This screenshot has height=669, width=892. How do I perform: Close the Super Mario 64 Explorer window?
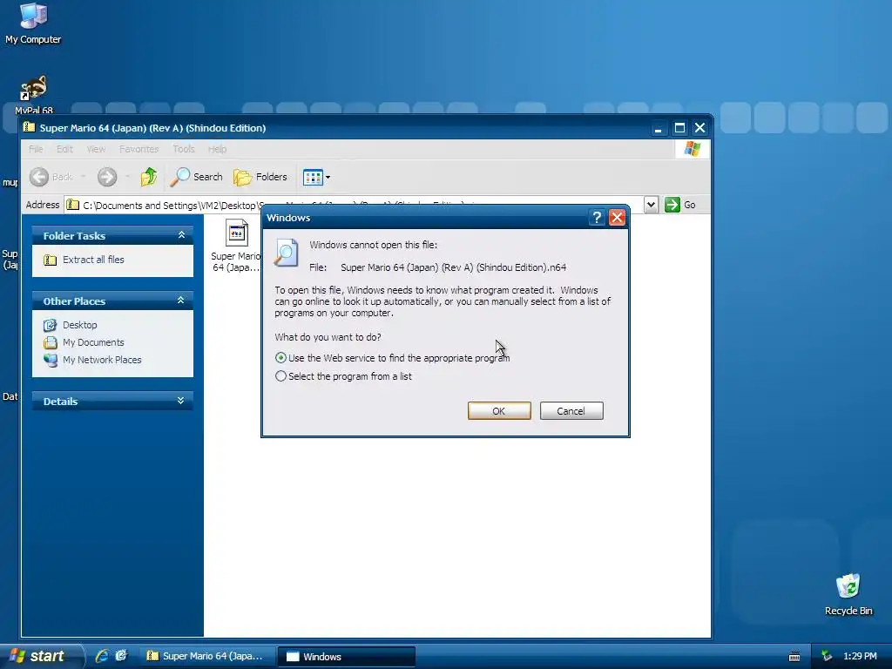pos(700,128)
